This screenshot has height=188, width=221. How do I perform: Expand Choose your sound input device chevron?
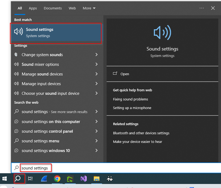click(x=97, y=93)
